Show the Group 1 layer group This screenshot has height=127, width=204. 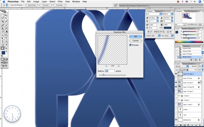click(x=176, y=96)
